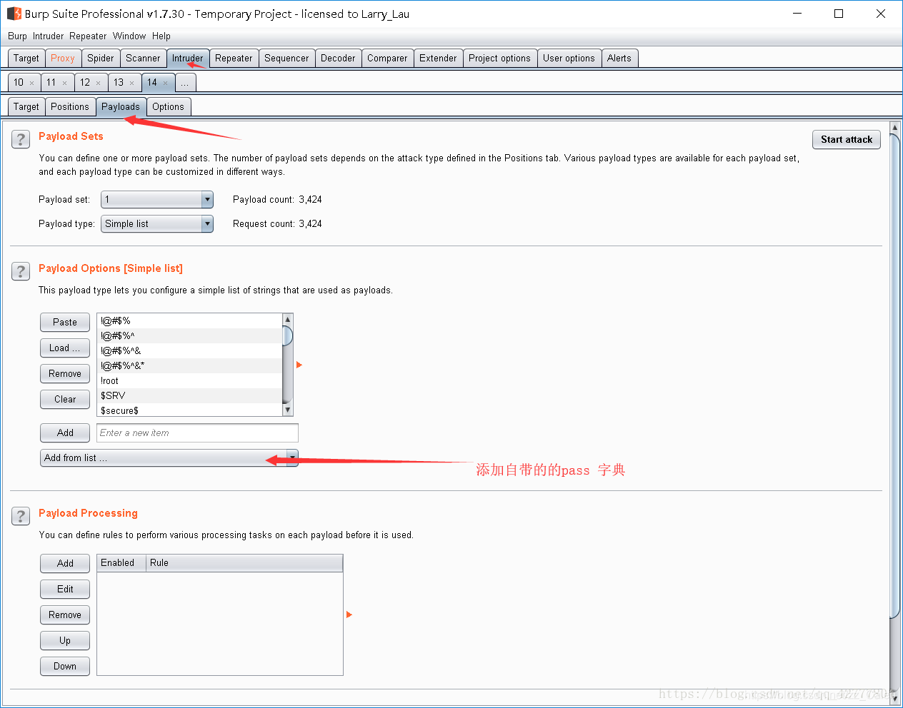Select the Intruder main tab
The width and height of the screenshot is (903, 708).
click(x=188, y=59)
